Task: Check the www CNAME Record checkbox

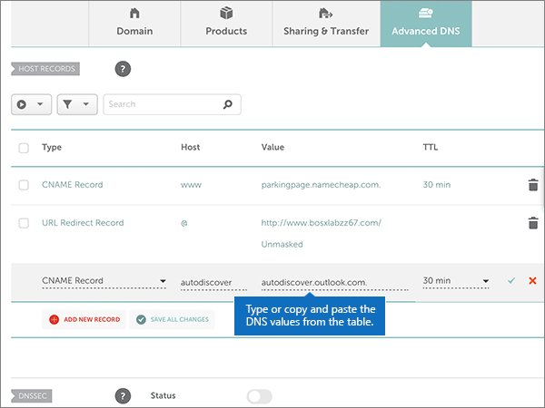Action: [24, 185]
